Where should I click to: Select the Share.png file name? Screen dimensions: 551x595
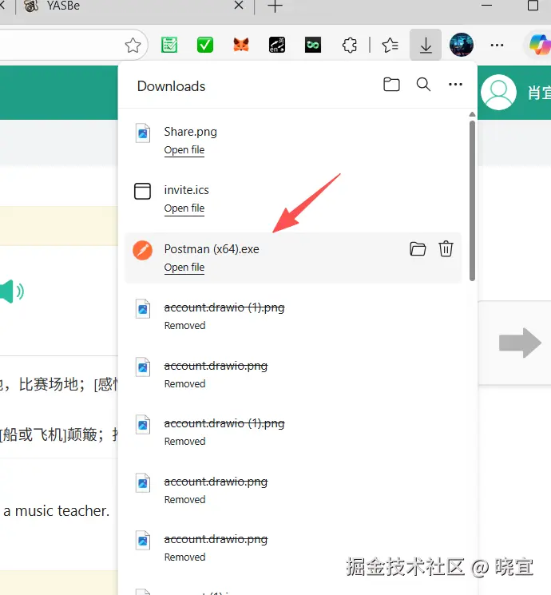[191, 132]
